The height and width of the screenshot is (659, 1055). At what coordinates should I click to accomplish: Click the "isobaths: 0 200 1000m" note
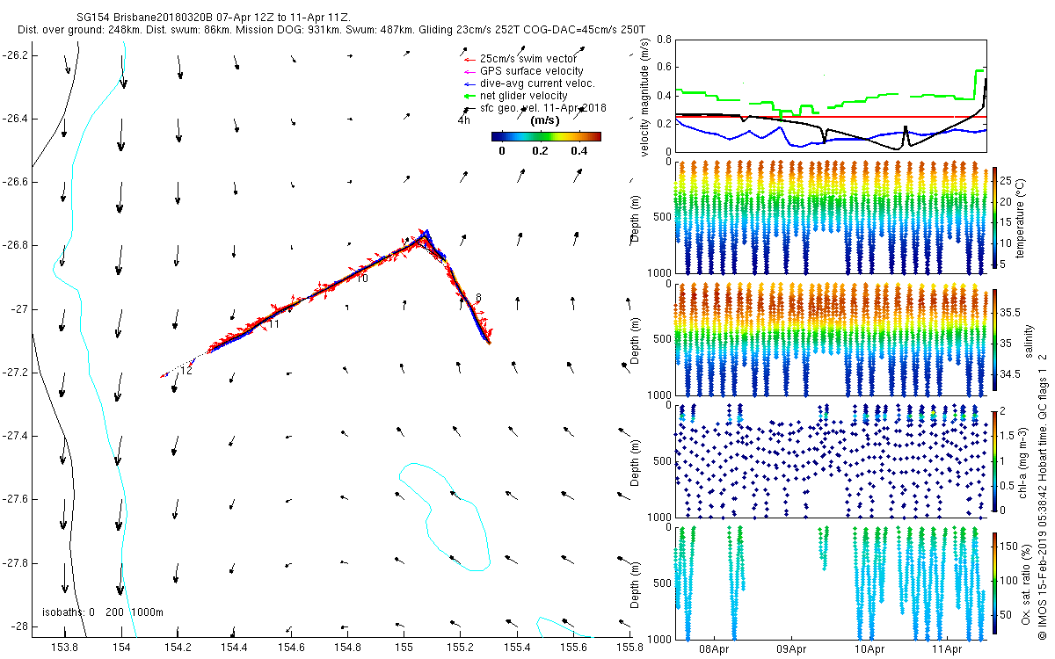coord(103,612)
